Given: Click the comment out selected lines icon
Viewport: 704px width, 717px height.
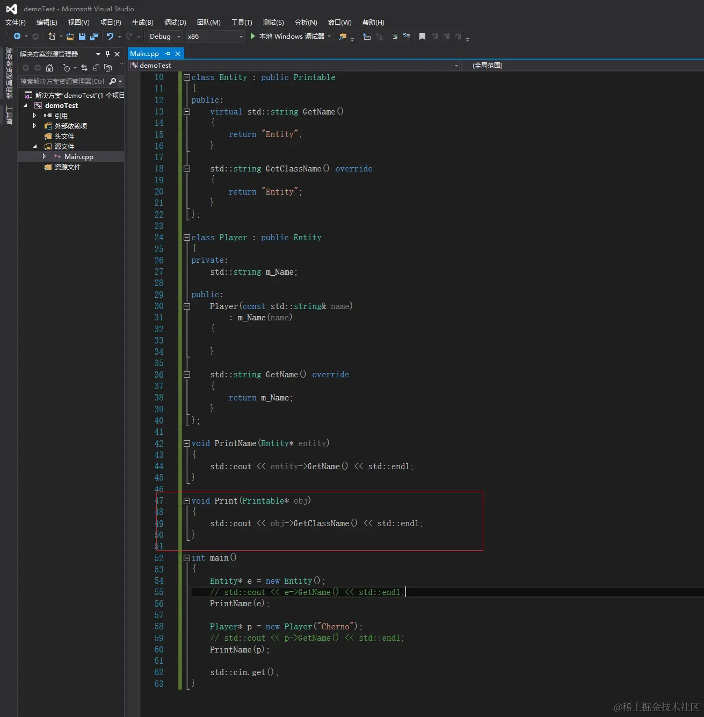Looking at the screenshot, I should coord(395,37).
